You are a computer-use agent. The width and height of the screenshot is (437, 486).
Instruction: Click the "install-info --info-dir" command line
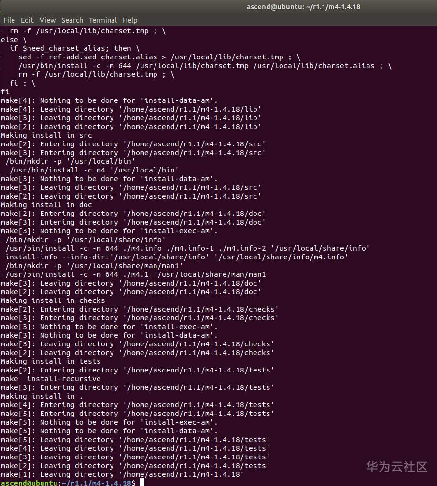(176, 257)
